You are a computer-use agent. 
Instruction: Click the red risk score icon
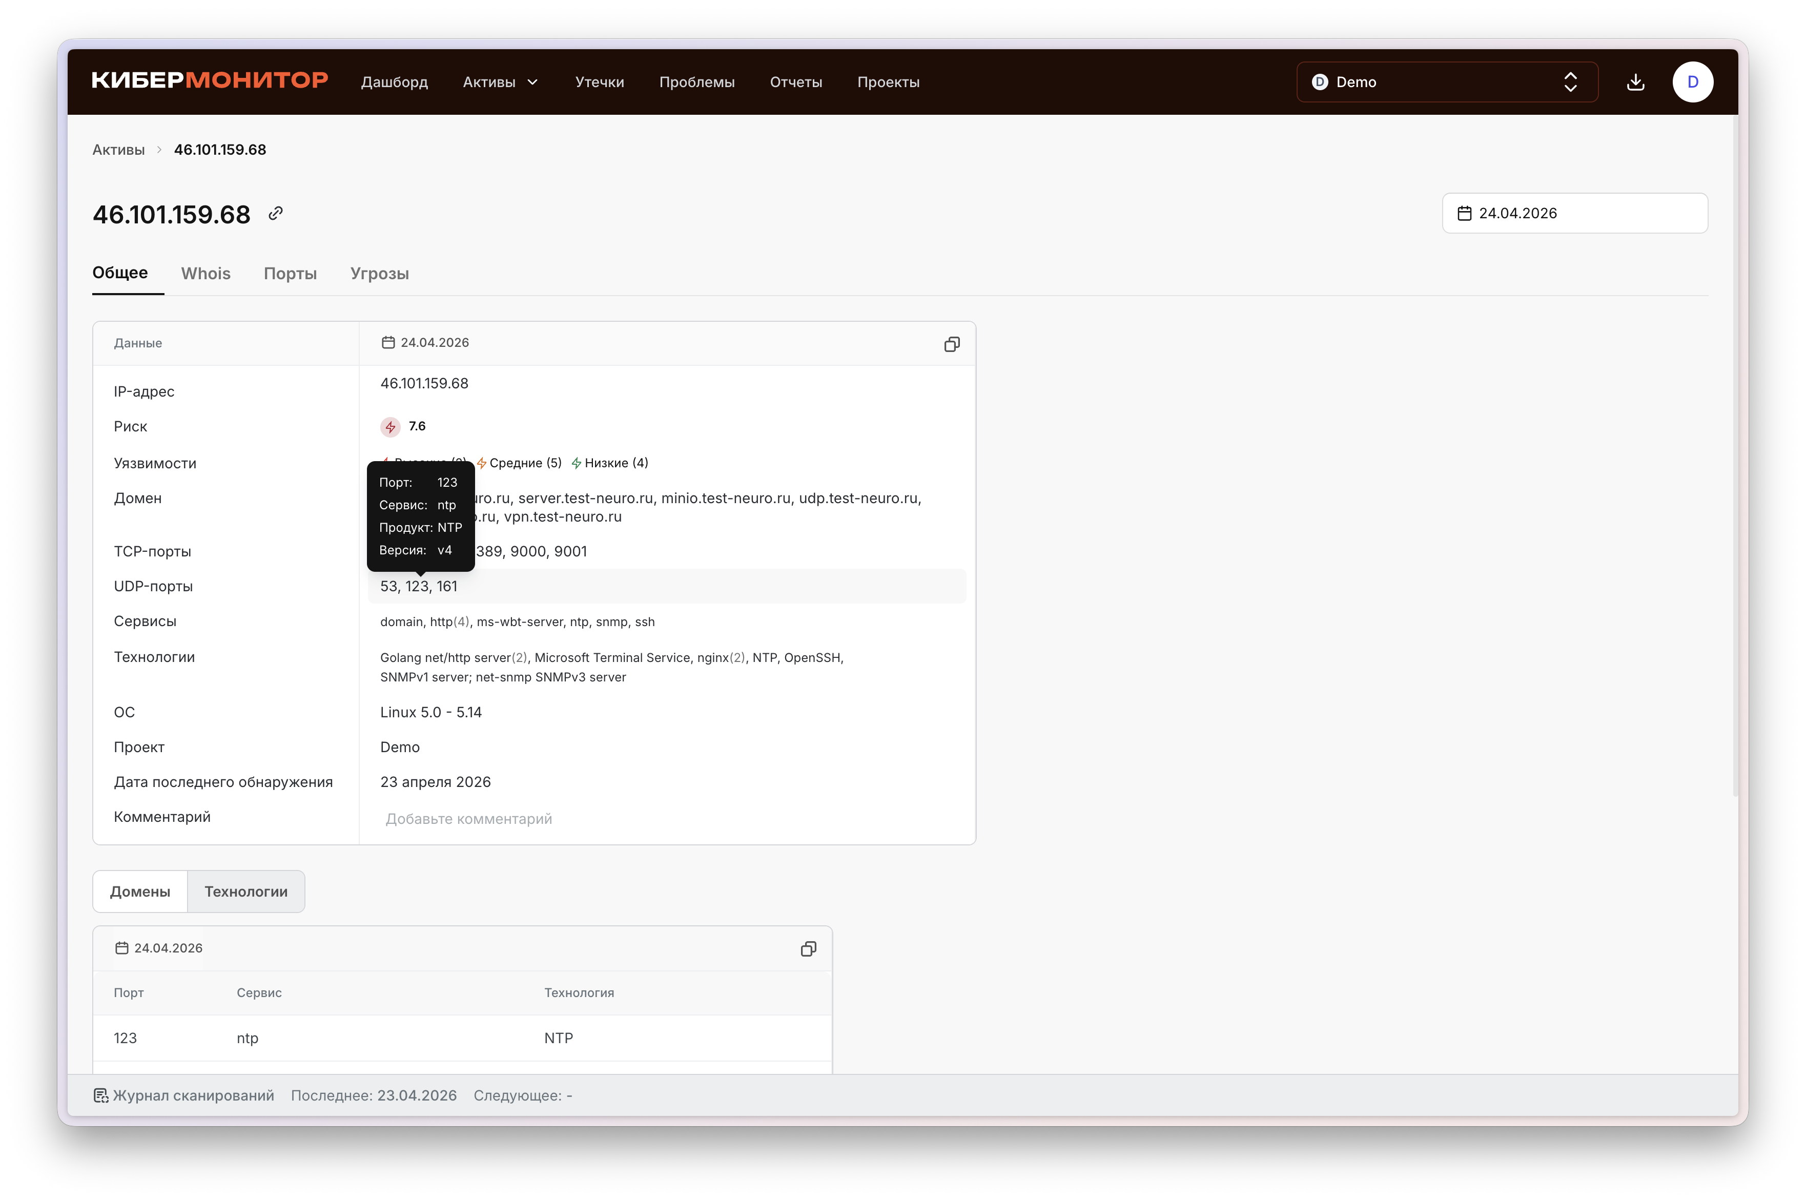tap(390, 427)
